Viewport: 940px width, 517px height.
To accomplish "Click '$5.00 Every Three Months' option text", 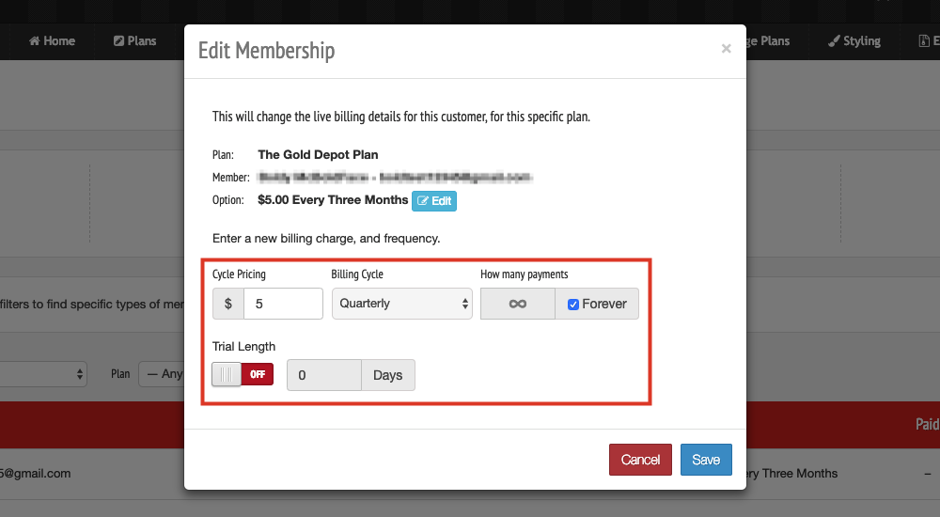I will pos(333,199).
